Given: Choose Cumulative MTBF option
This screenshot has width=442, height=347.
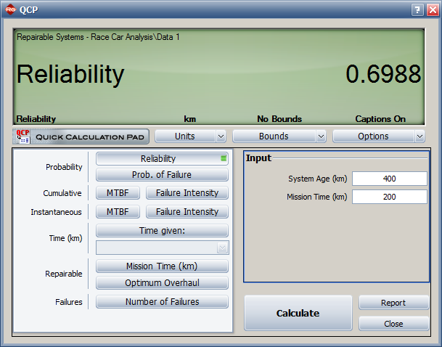Looking at the screenshot, I should point(117,193).
